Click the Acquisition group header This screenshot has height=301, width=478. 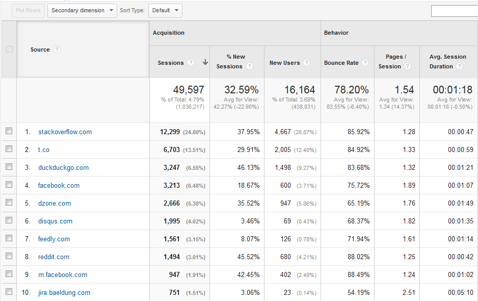tap(169, 33)
